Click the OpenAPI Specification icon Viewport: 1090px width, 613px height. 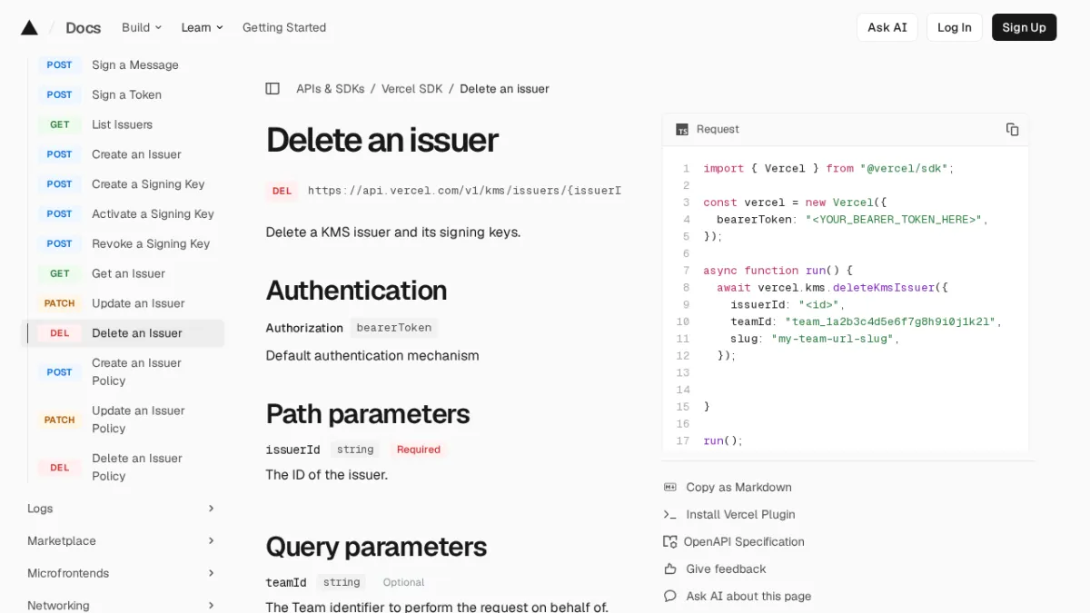pyautogui.click(x=670, y=542)
